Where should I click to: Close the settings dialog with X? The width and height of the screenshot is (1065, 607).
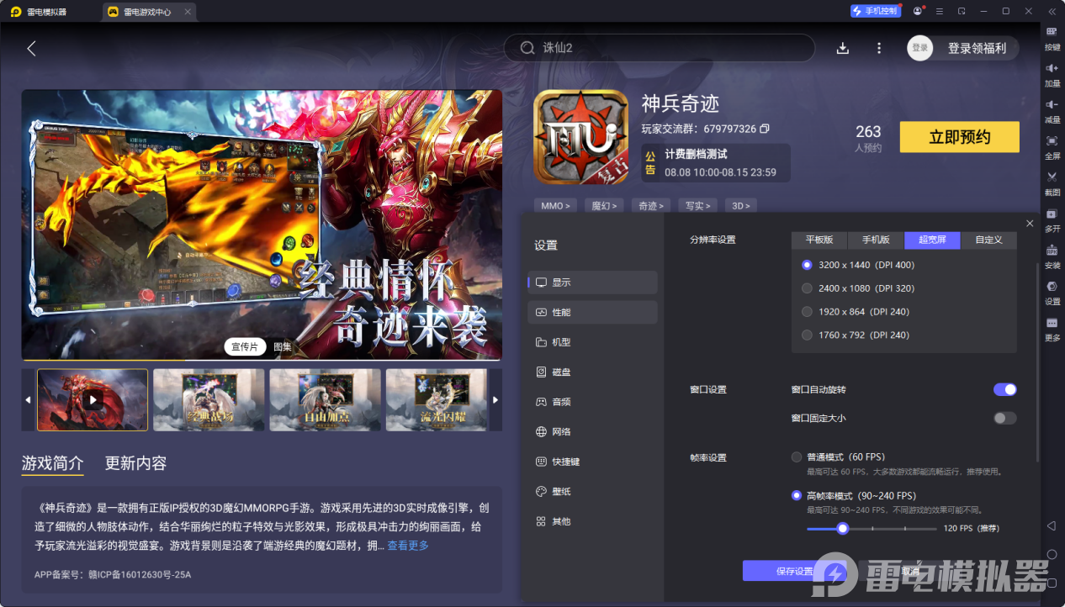pos(1030,223)
